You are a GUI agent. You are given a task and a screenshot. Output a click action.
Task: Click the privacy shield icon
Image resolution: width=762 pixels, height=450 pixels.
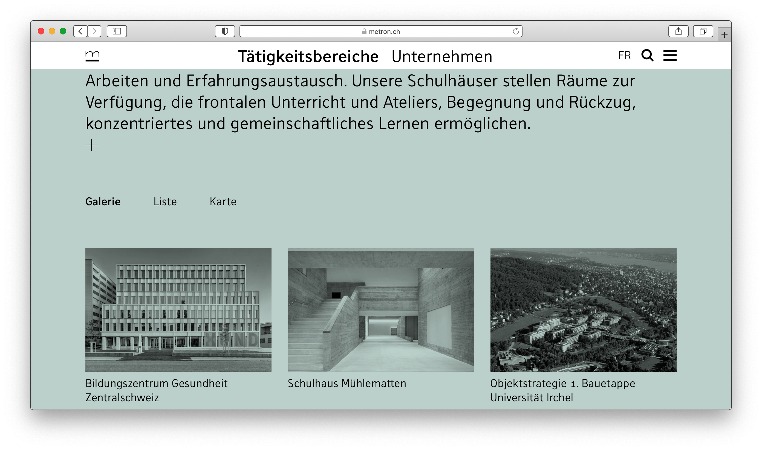click(225, 31)
